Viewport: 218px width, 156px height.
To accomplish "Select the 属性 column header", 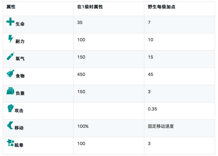I will [x=11, y=7].
